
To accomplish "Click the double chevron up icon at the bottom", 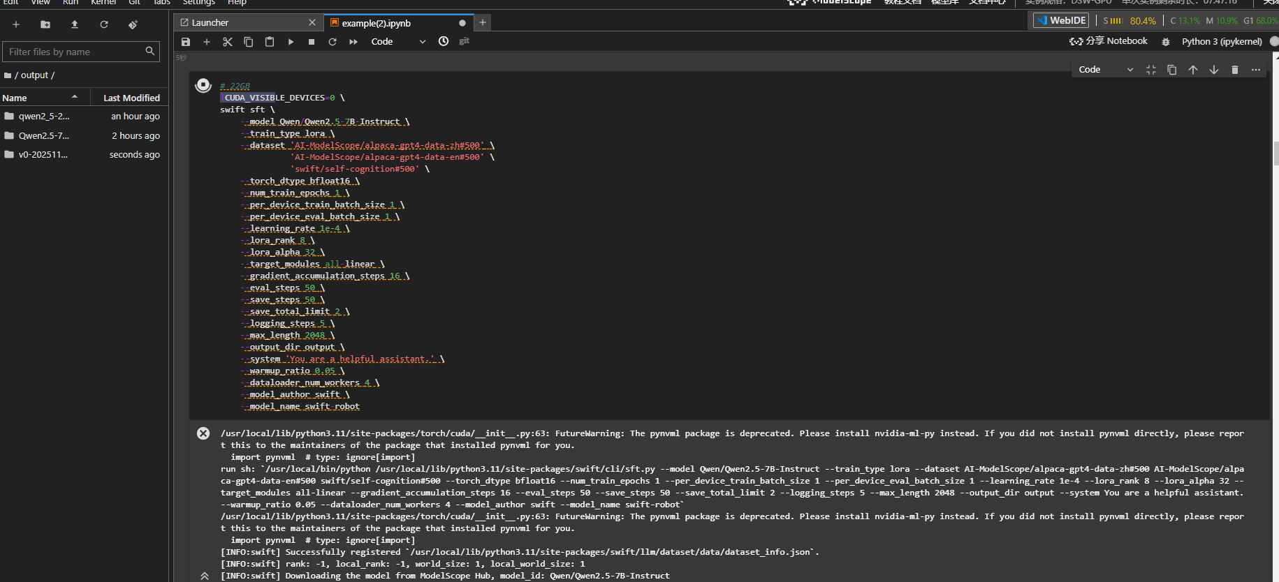I will pyautogui.click(x=205, y=576).
